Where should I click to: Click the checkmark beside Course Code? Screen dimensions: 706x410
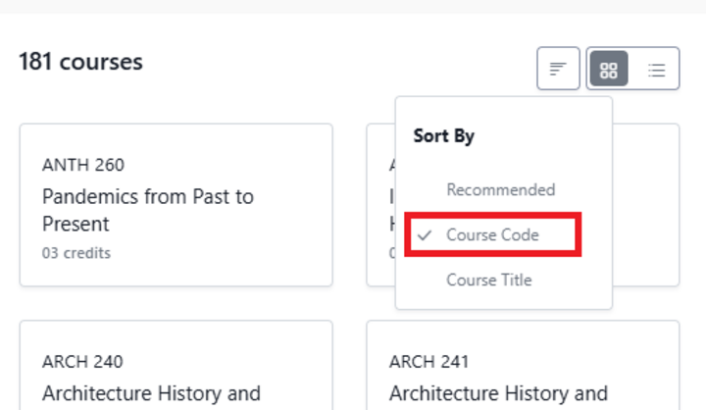tap(424, 235)
